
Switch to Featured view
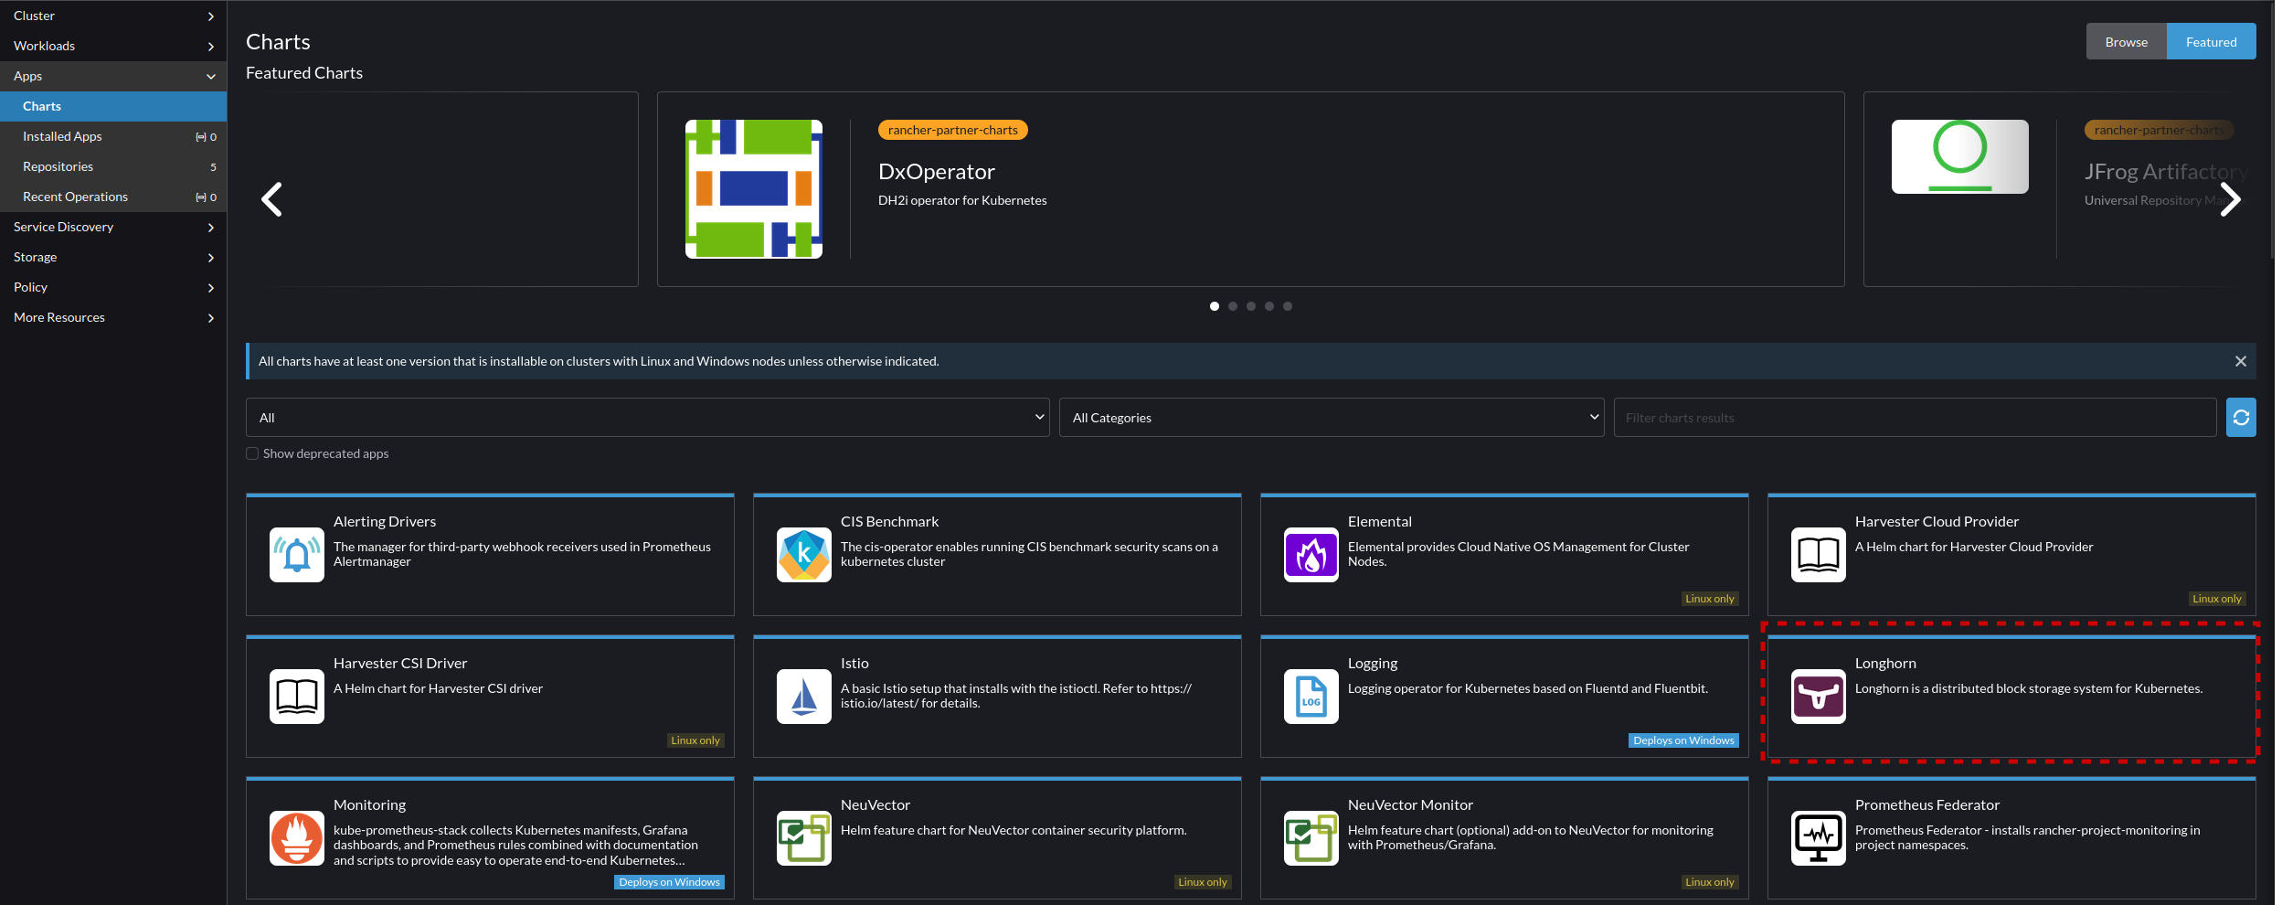point(2212,42)
